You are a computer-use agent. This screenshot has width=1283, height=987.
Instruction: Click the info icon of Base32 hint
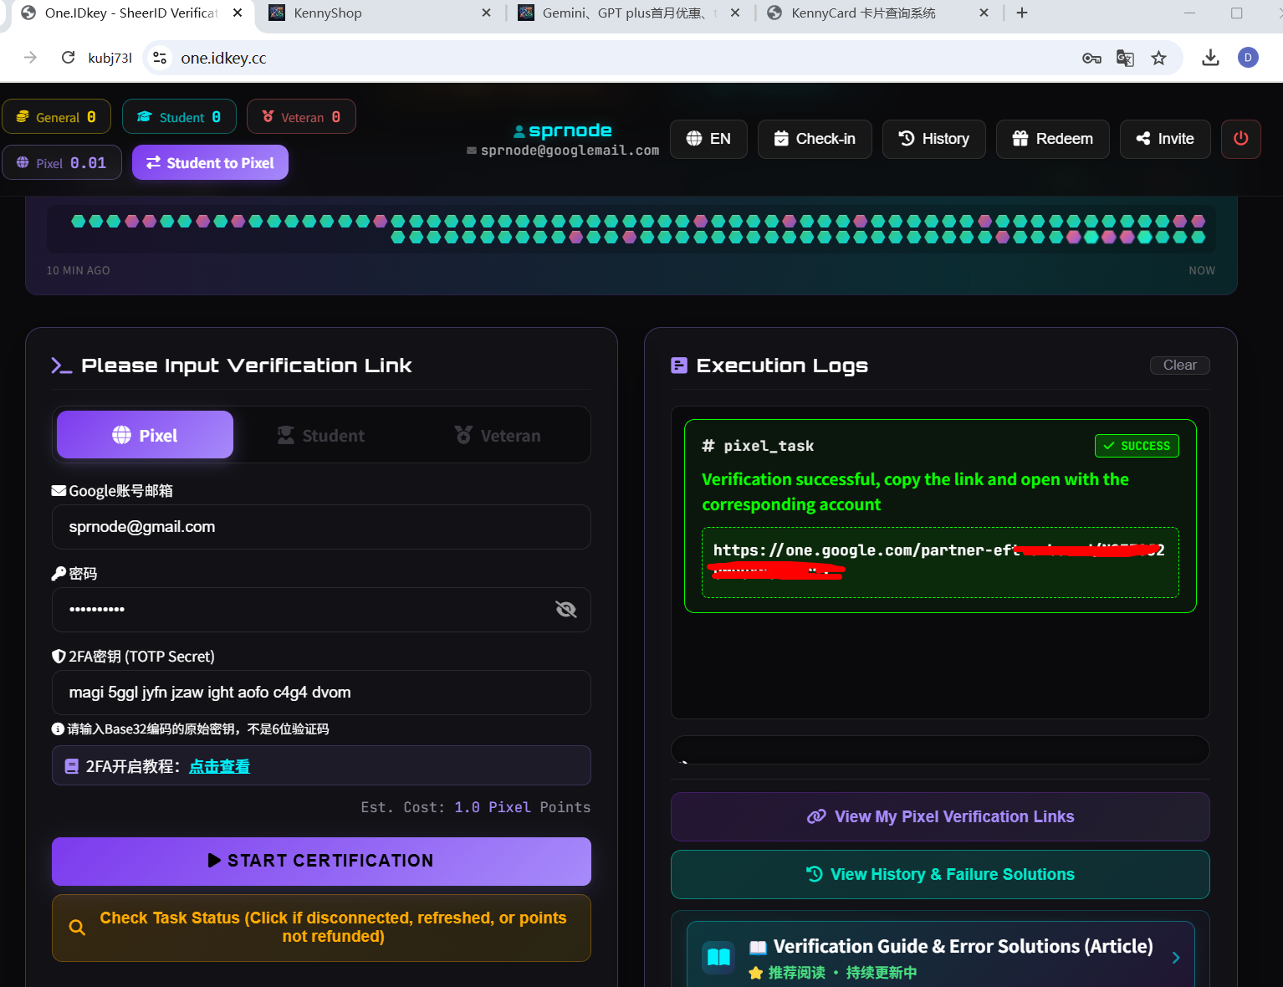[x=58, y=729]
